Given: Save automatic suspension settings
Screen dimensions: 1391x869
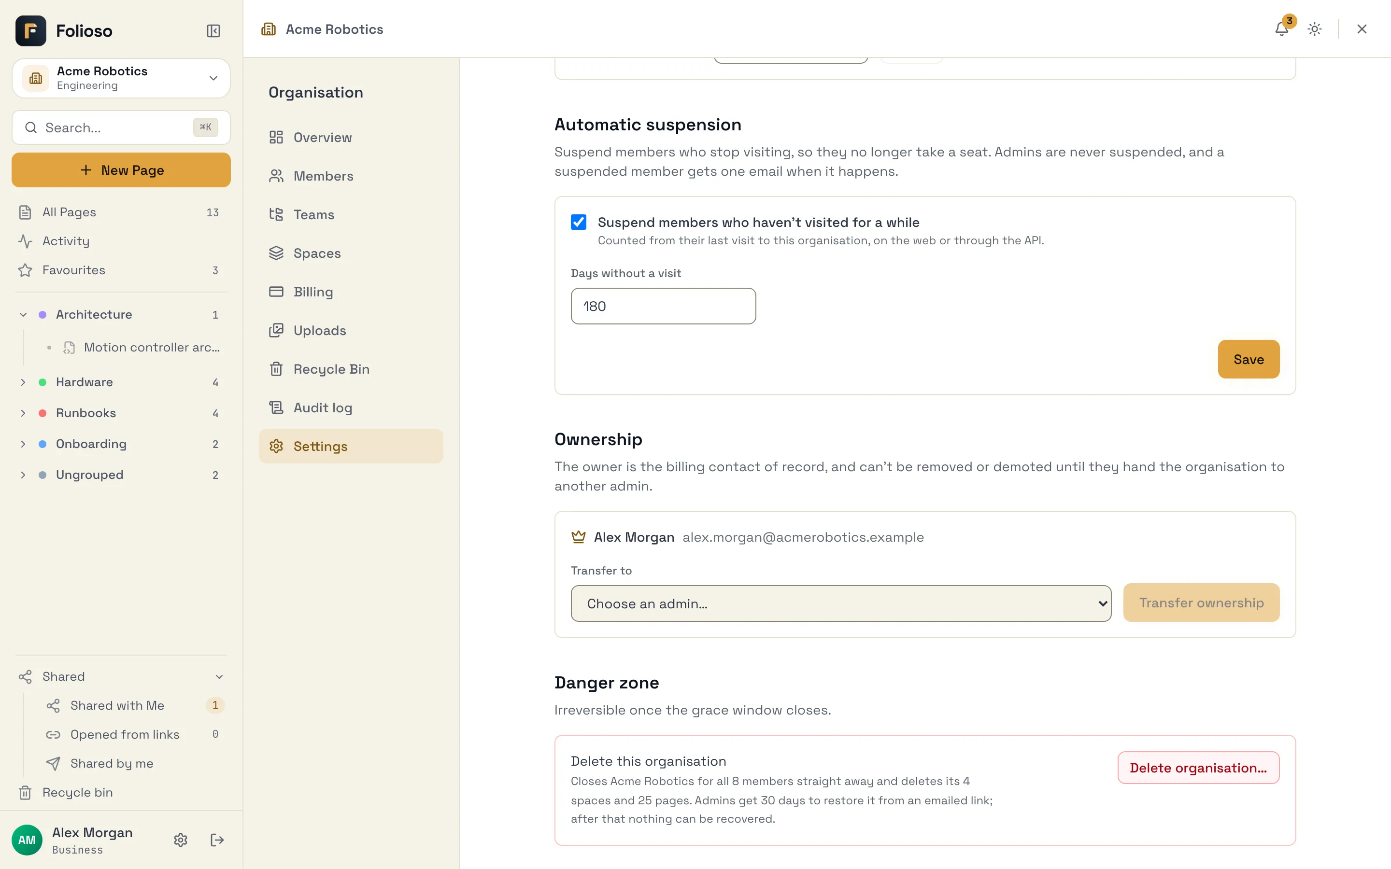Looking at the screenshot, I should pyautogui.click(x=1249, y=359).
